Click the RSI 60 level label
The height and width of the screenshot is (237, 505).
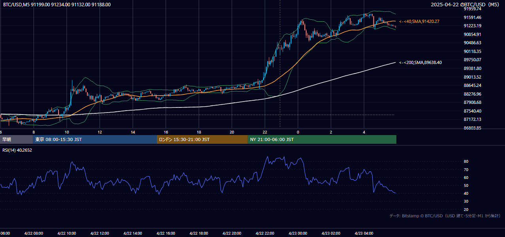(466, 177)
